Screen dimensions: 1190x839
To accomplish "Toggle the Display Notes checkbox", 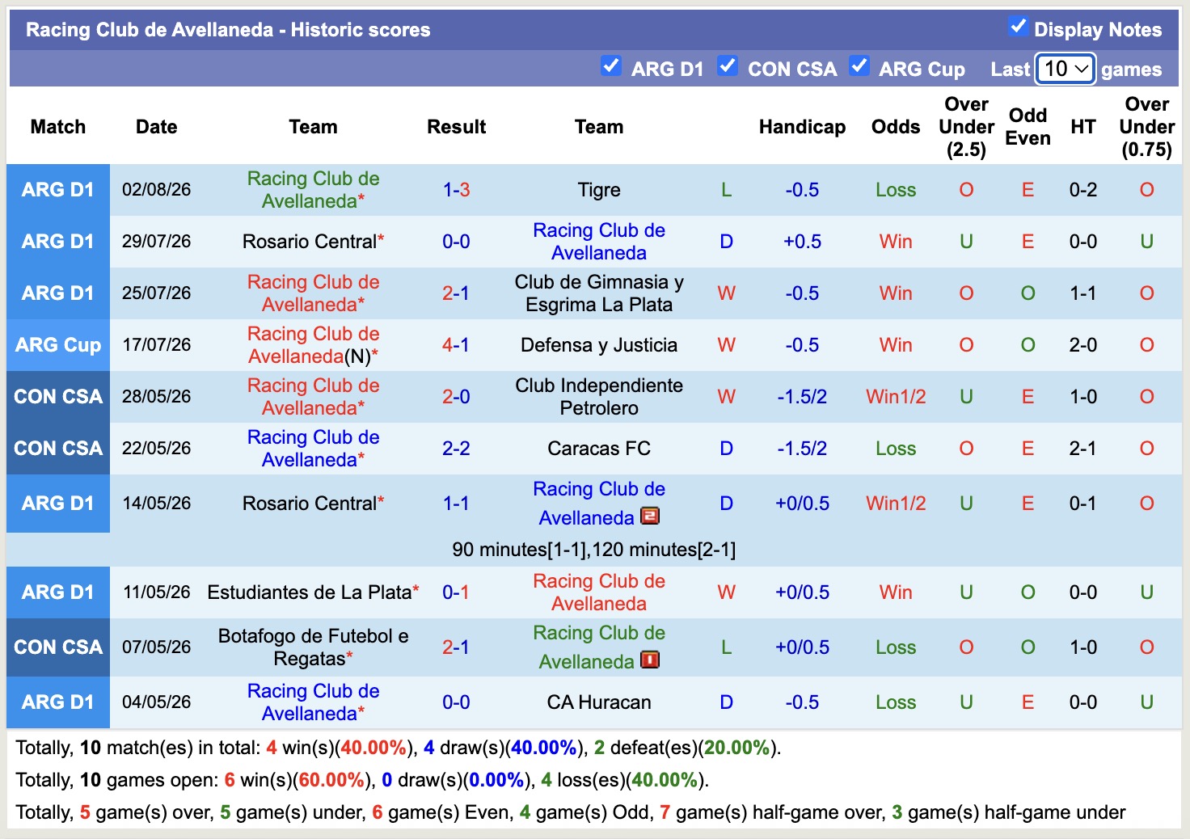I will point(1018,27).
